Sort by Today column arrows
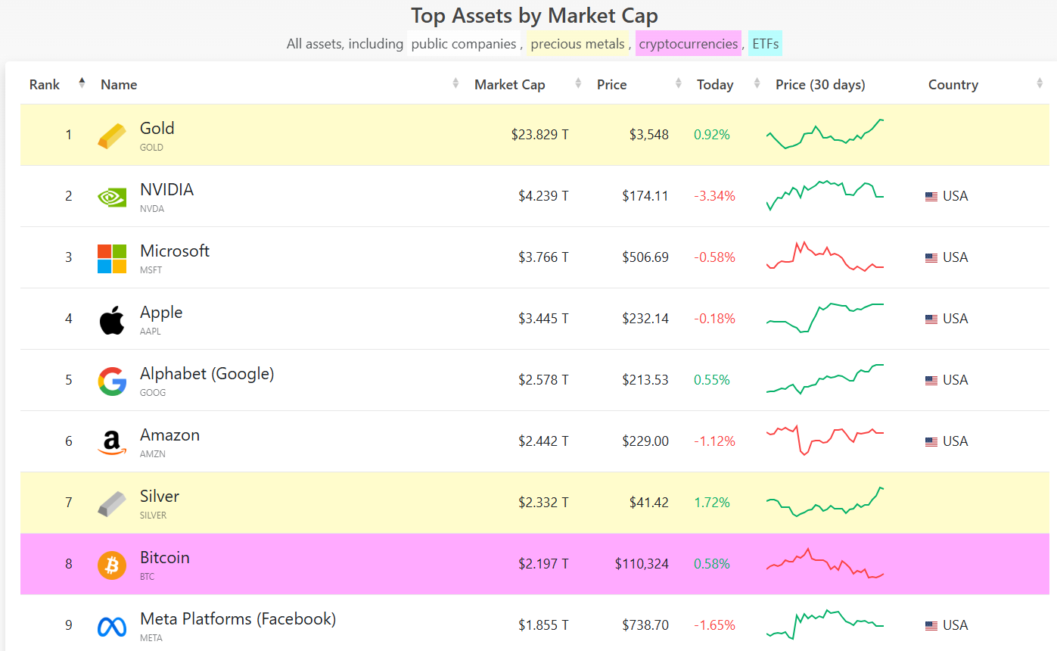Viewport: 1057px width, 651px height. (757, 83)
